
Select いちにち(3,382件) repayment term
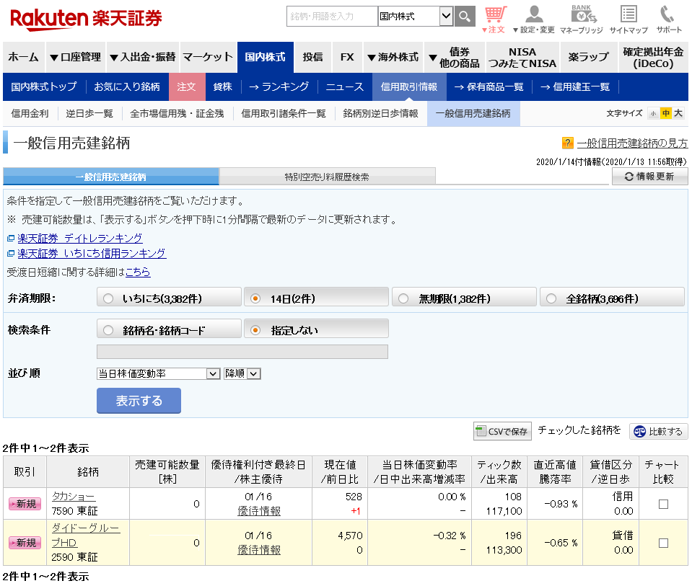point(169,298)
